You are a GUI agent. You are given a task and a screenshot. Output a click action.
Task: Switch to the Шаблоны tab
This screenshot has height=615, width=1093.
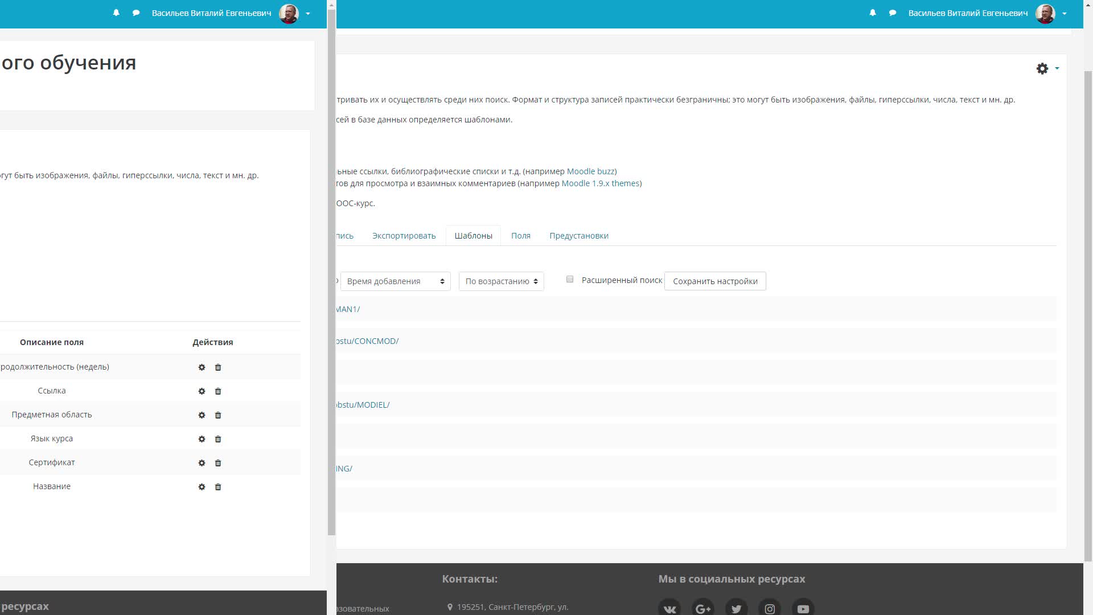click(x=474, y=236)
